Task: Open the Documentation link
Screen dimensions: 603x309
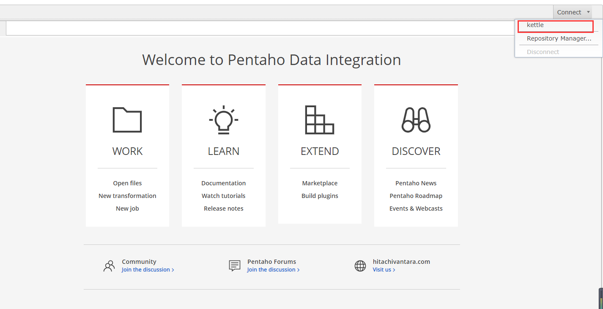Action: (x=224, y=183)
